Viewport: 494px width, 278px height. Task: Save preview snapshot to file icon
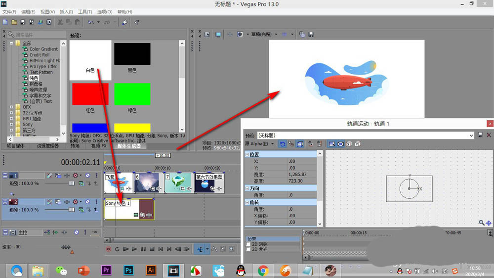(x=311, y=35)
